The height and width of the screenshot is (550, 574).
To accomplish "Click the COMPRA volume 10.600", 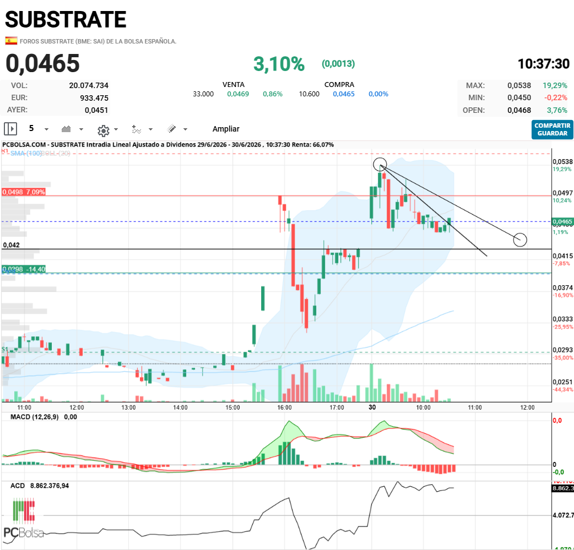I will coord(309,94).
